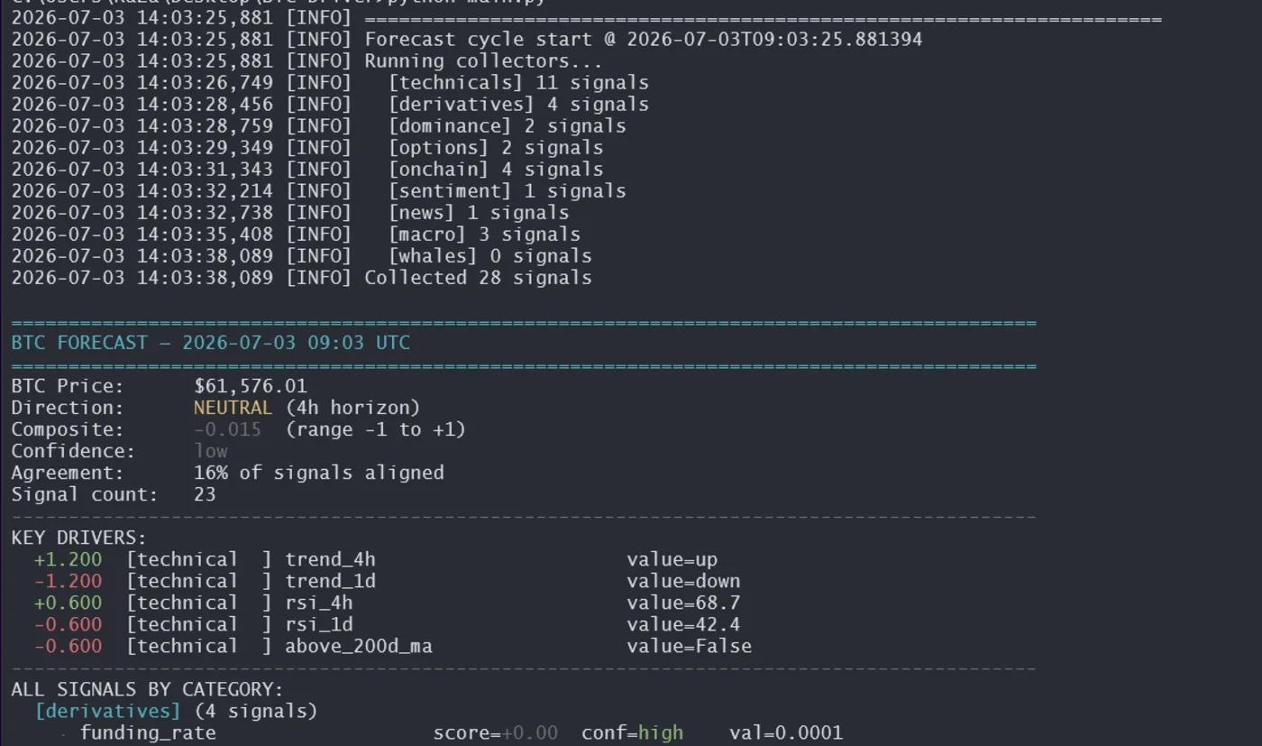Click the trend_1d driver name
The width and height of the screenshot is (1262, 746).
pos(331,581)
